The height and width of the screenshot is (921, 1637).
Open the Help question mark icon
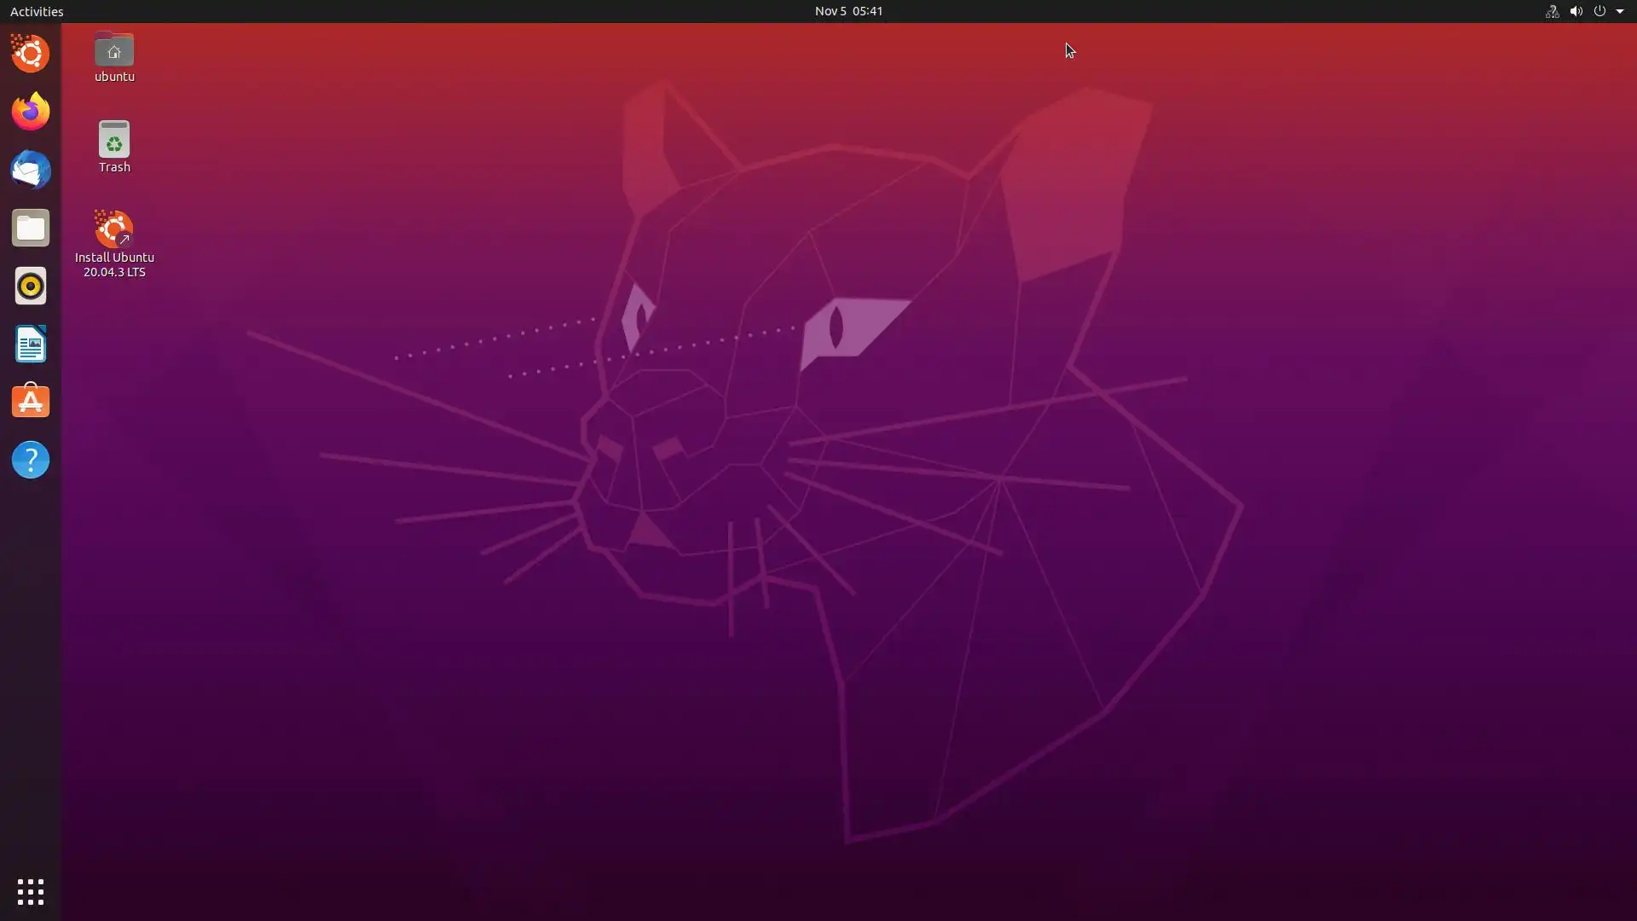[31, 460]
